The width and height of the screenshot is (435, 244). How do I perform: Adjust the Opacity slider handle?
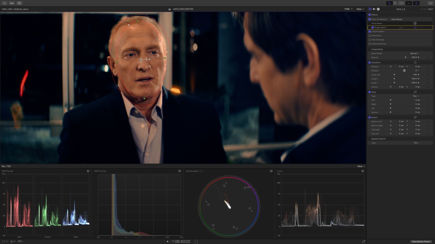coord(405,57)
